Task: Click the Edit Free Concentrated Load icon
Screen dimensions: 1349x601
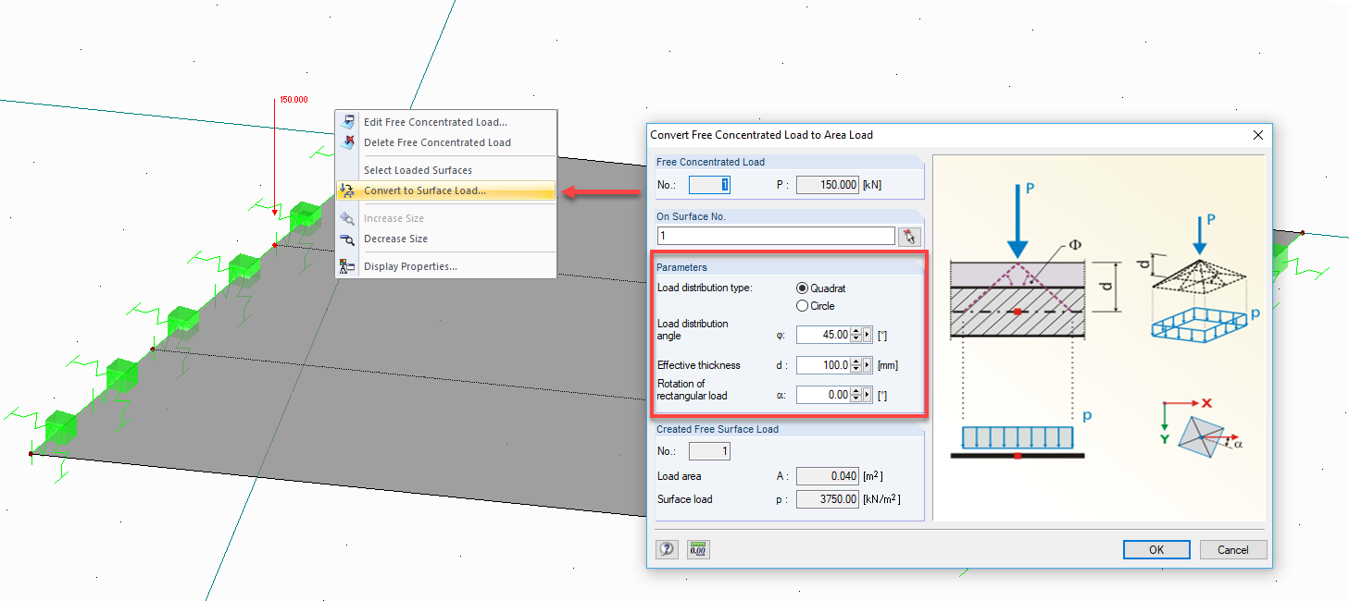Action: [x=348, y=122]
